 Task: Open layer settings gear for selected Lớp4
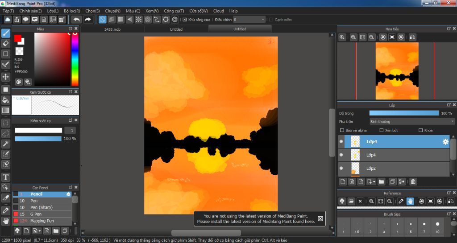click(445, 142)
